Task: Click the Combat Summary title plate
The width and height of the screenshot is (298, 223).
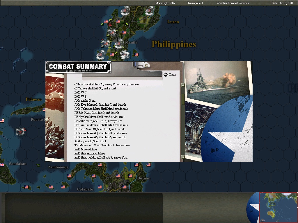Action: [78, 67]
